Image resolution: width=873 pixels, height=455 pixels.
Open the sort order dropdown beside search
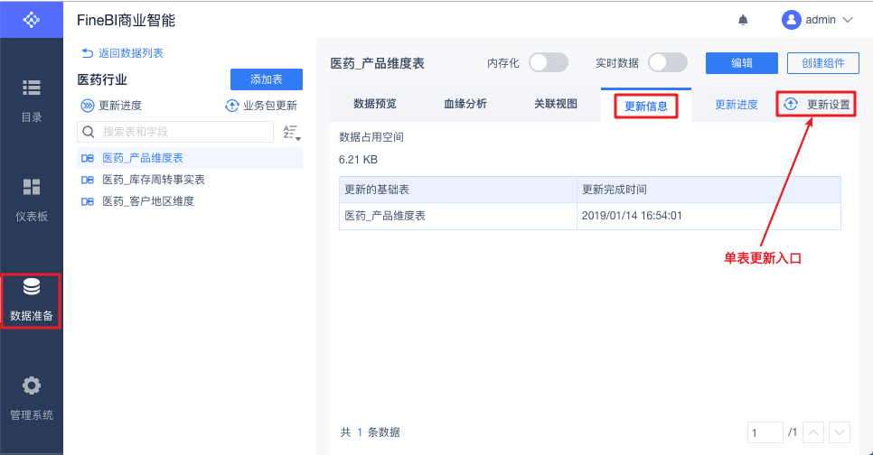[291, 133]
